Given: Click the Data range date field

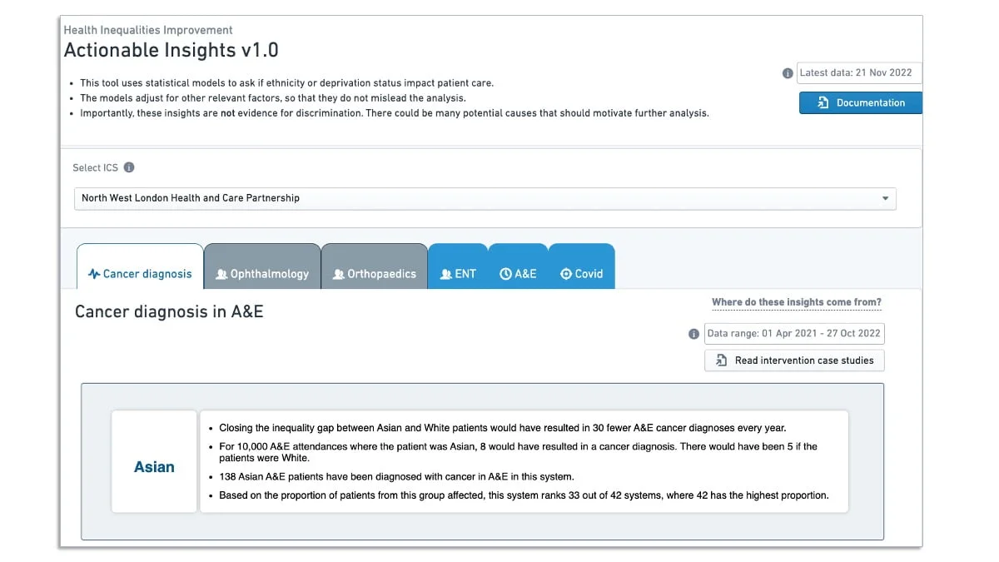Looking at the screenshot, I should point(793,334).
